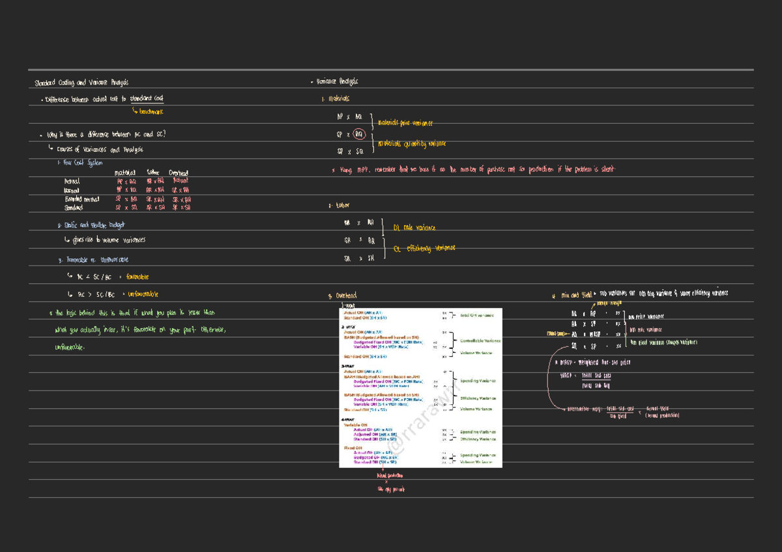The height and width of the screenshot is (552, 782).
Task: Select the yellow 'favorable' result word
Action: click(138, 277)
